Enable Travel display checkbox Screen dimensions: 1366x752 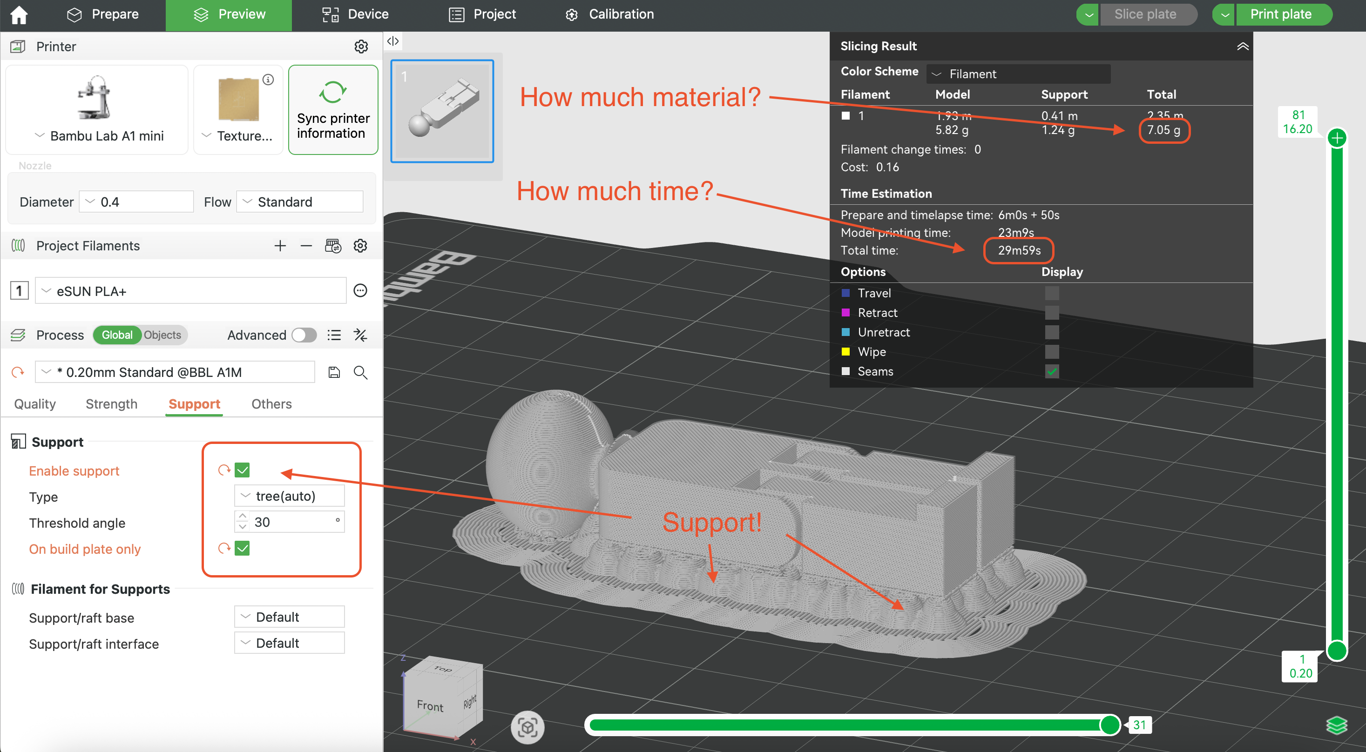[x=1052, y=293]
